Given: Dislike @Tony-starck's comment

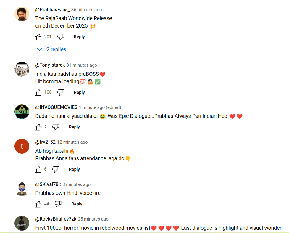Looking at the screenshot, I should coord(61,92).
